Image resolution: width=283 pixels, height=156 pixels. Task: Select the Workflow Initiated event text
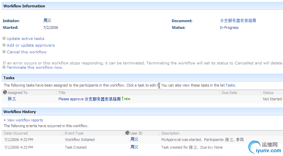pyautogui.click(x=80, y=140)
